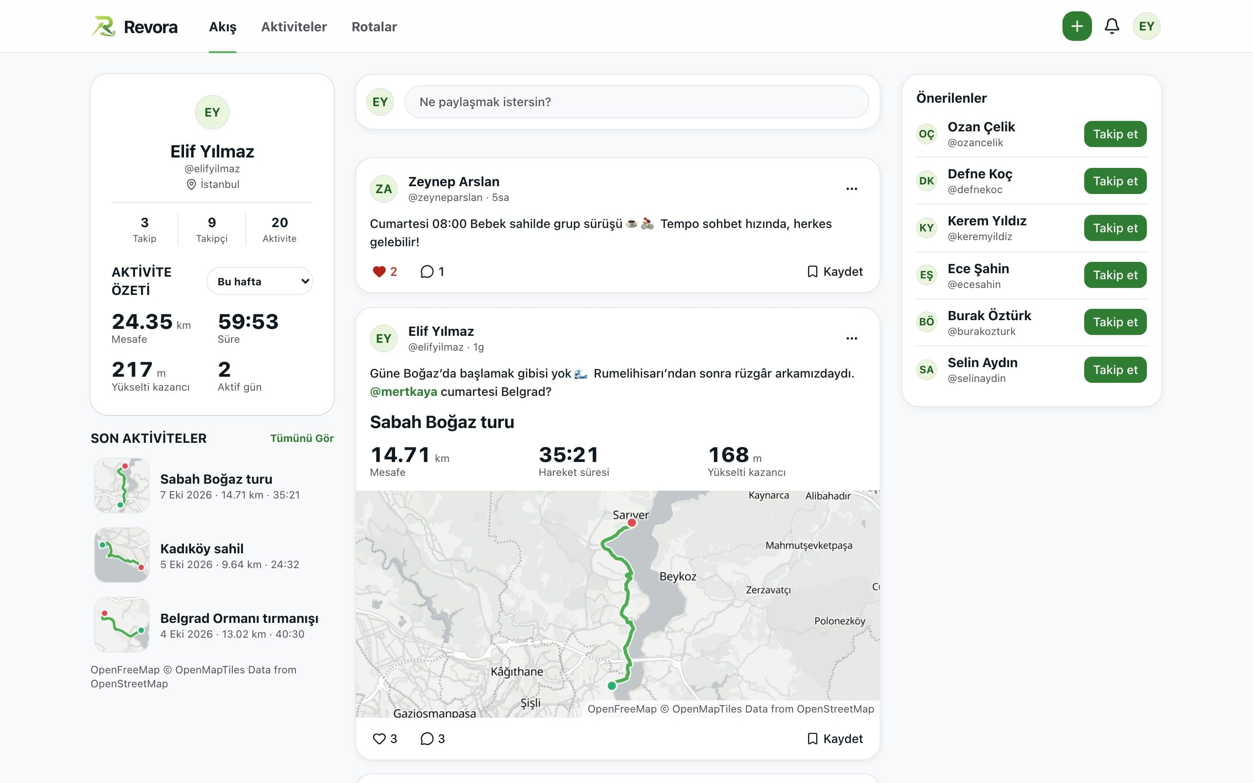Viewport: 1253px width, 783px height.
Task: Open more options on Elif Yılmaz's post
Action: point(852,339)
